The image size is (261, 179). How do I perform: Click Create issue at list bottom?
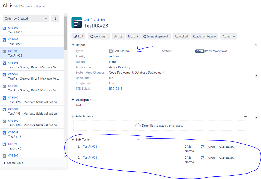point(13,163)
